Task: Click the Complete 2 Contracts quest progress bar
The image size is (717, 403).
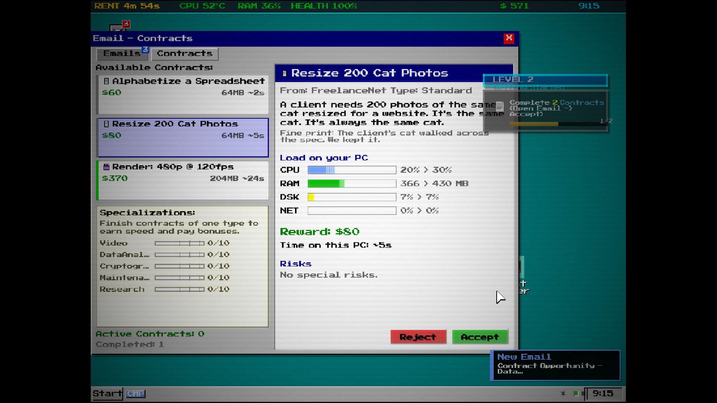Action: tap(558, 124)
